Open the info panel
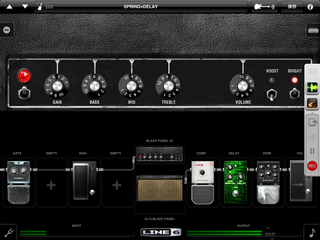This screenshot has height=240, width=320. click(310, 7)
